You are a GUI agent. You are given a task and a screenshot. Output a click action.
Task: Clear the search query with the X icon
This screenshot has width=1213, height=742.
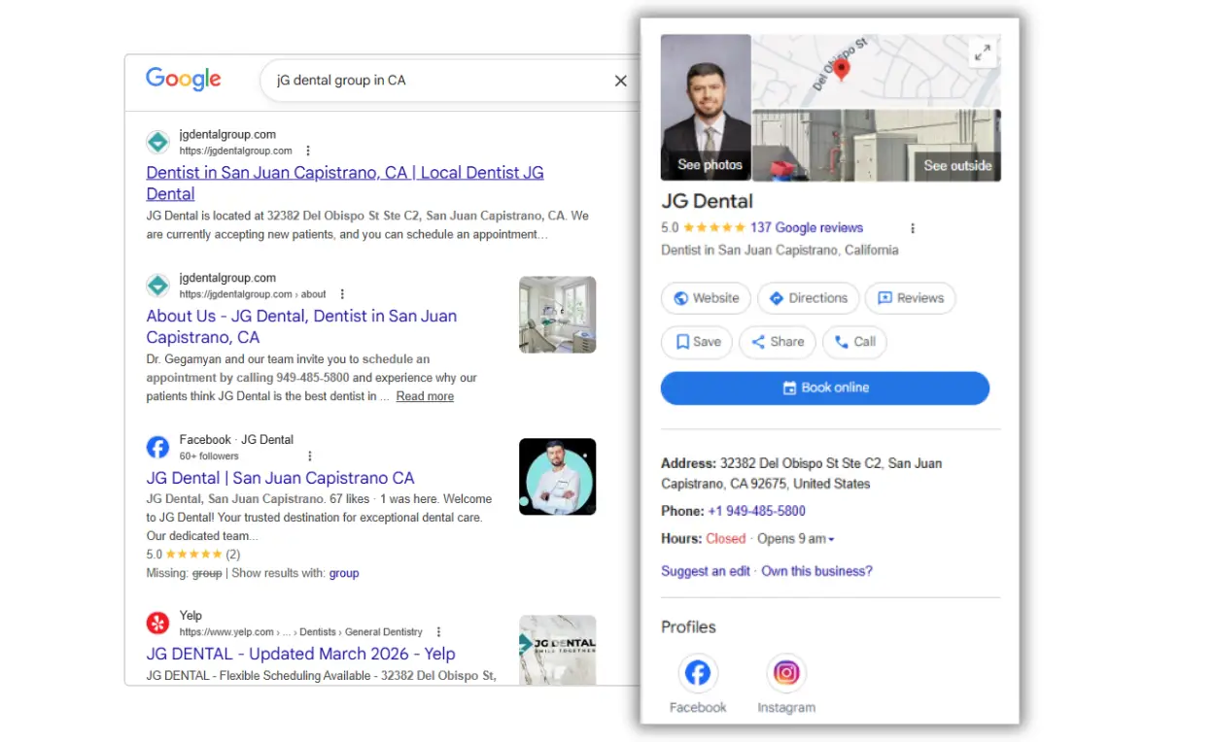click(x=620, y=81)
